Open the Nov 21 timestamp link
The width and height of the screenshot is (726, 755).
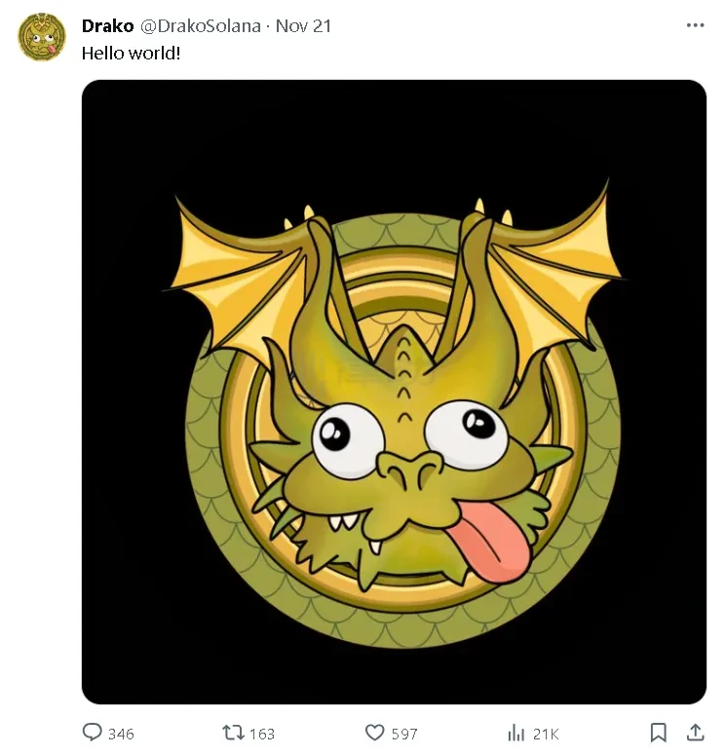tap(304, 26)
